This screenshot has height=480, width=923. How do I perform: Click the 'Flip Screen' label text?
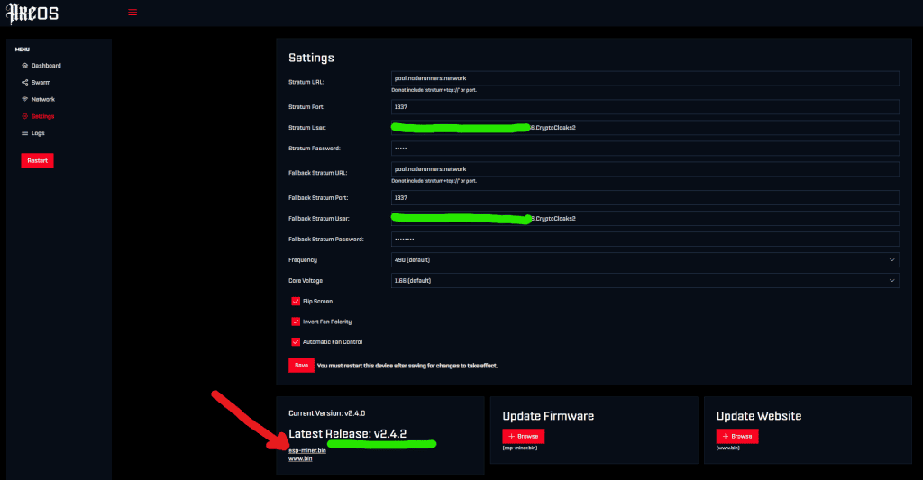(318, 301)
